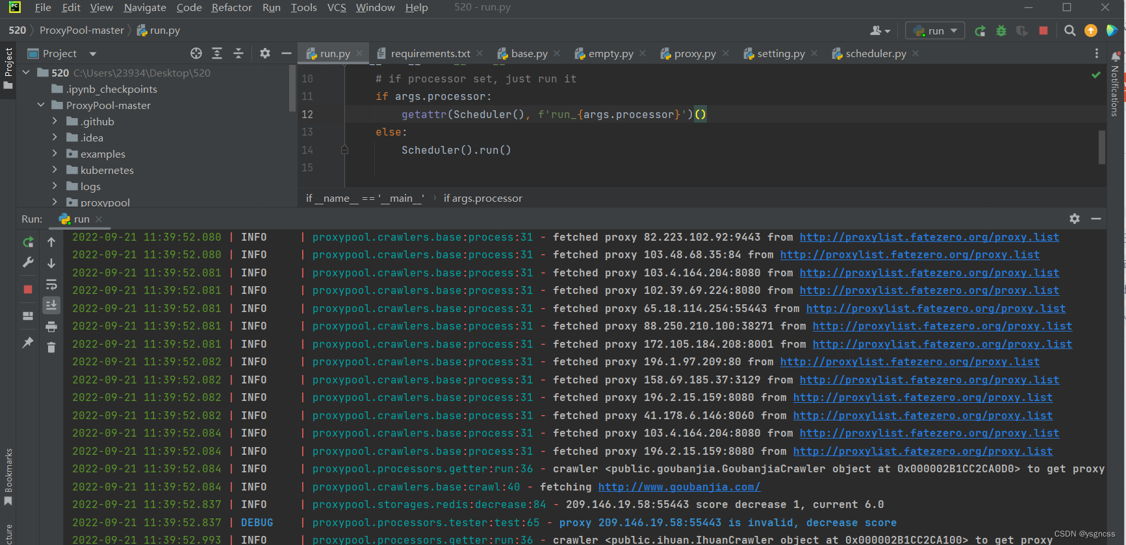Collapse the 520 root folder
The image size is (1126, 545).
click(x=26, y=73)
